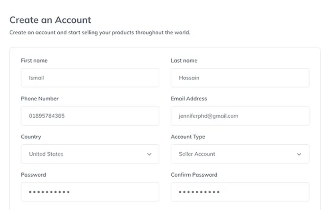328x210 pixels.
Task: Click the Last name field containing Hossain
Action: click(x=239, y=78)
